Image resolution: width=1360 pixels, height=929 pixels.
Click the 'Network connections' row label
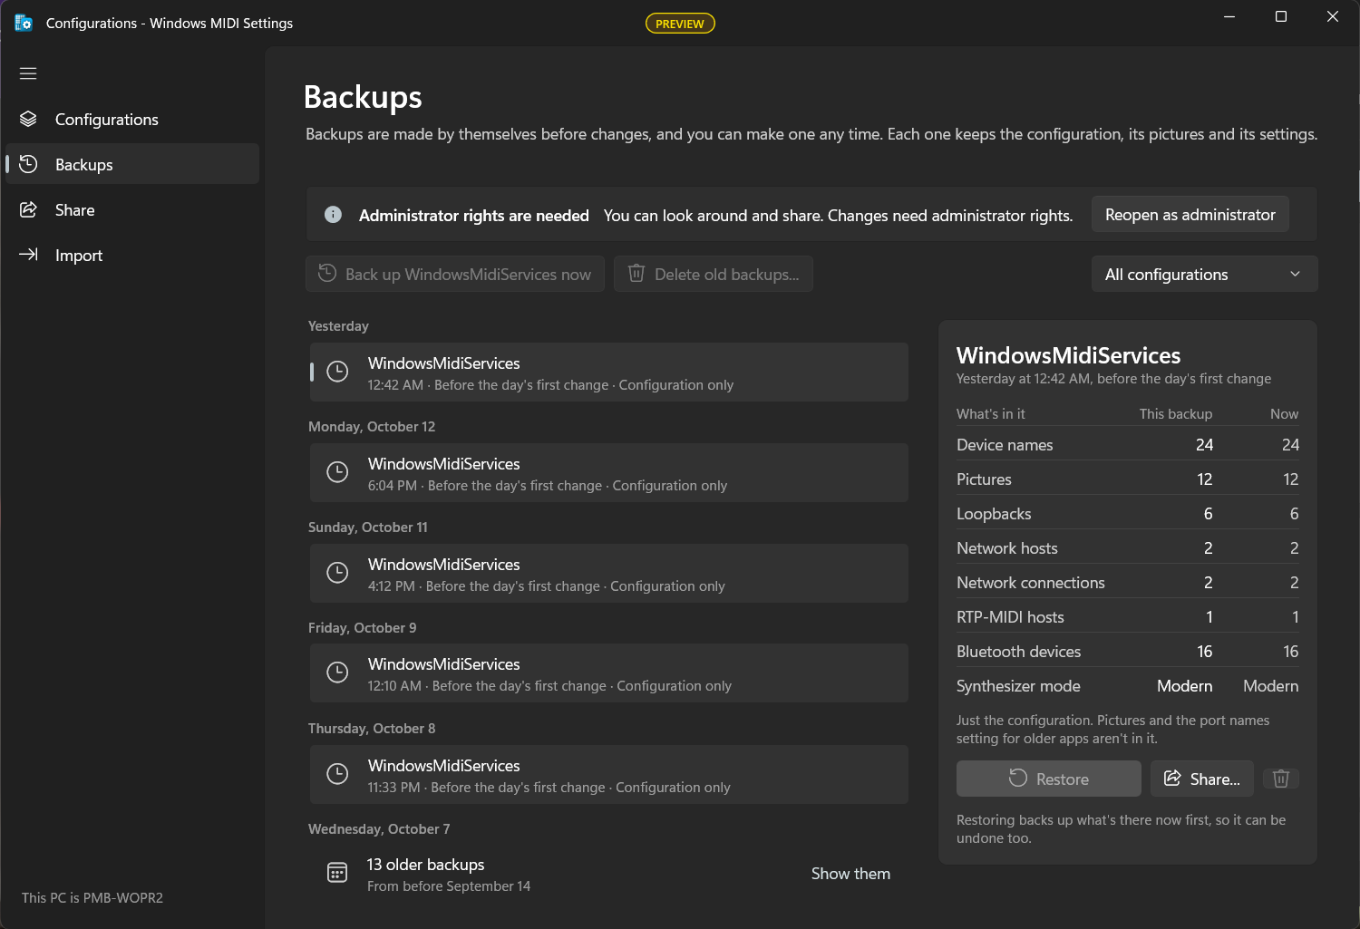pos(1031,583)
